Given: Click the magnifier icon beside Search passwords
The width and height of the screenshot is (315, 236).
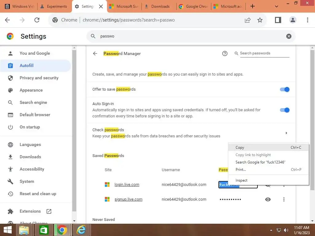Looking at the screenshot, I should (237, 53).
